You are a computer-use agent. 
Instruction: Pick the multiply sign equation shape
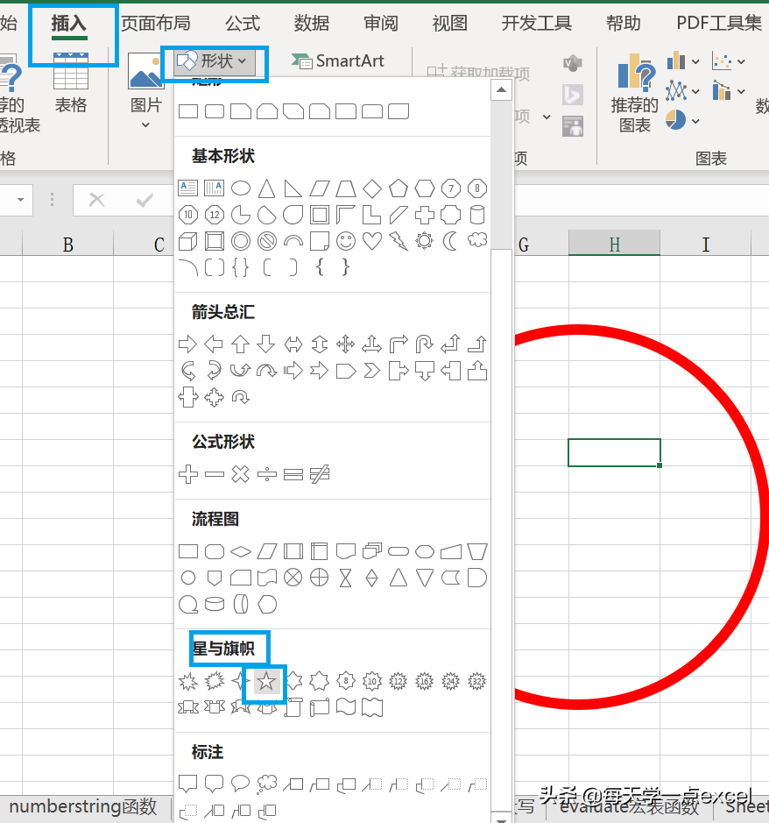(241, 474)
